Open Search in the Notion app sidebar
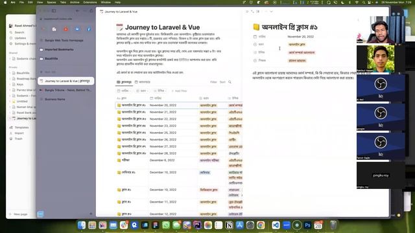The height and width of the screenshot is (233, 415). (19, 32)
